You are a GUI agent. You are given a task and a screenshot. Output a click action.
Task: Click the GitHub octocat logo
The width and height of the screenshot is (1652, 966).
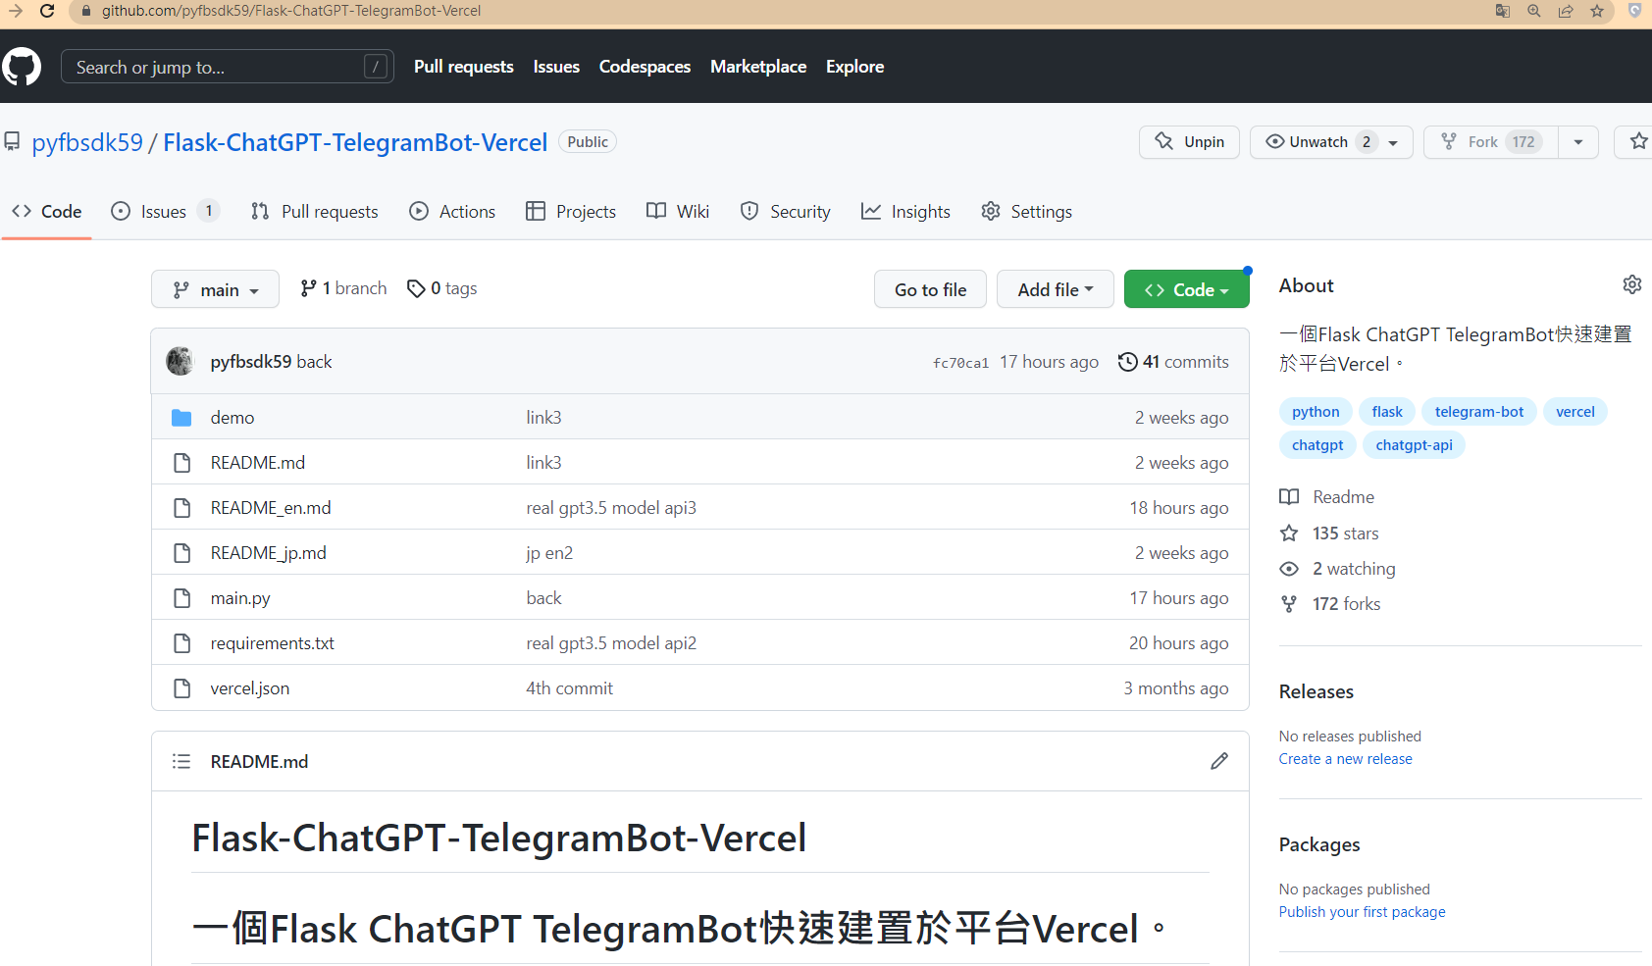pyautogui.click(x=22, y=67)
